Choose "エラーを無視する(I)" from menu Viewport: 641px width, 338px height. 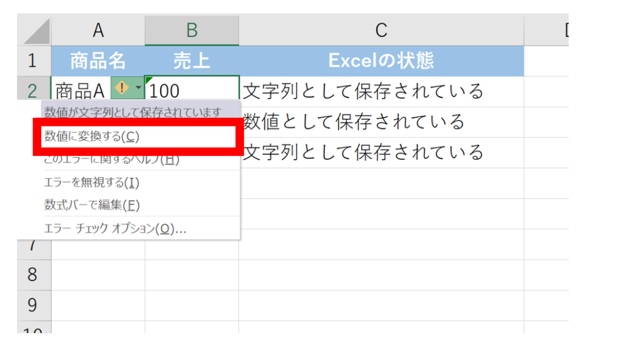point(92,182)
